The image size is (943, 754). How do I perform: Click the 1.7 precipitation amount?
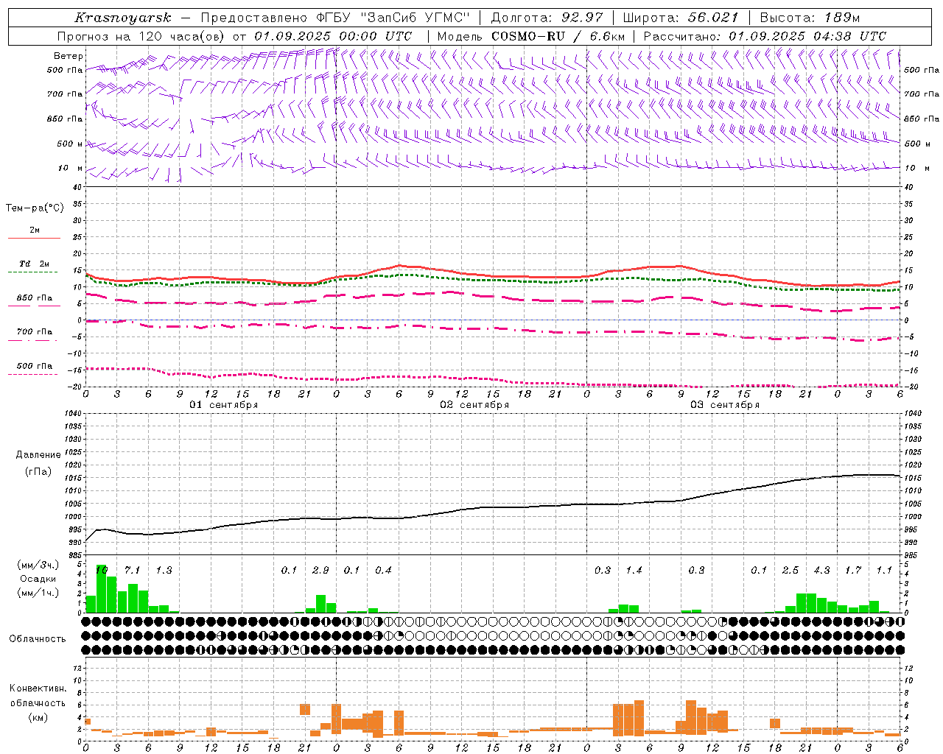pyautogui.click(x=853, y=570)
